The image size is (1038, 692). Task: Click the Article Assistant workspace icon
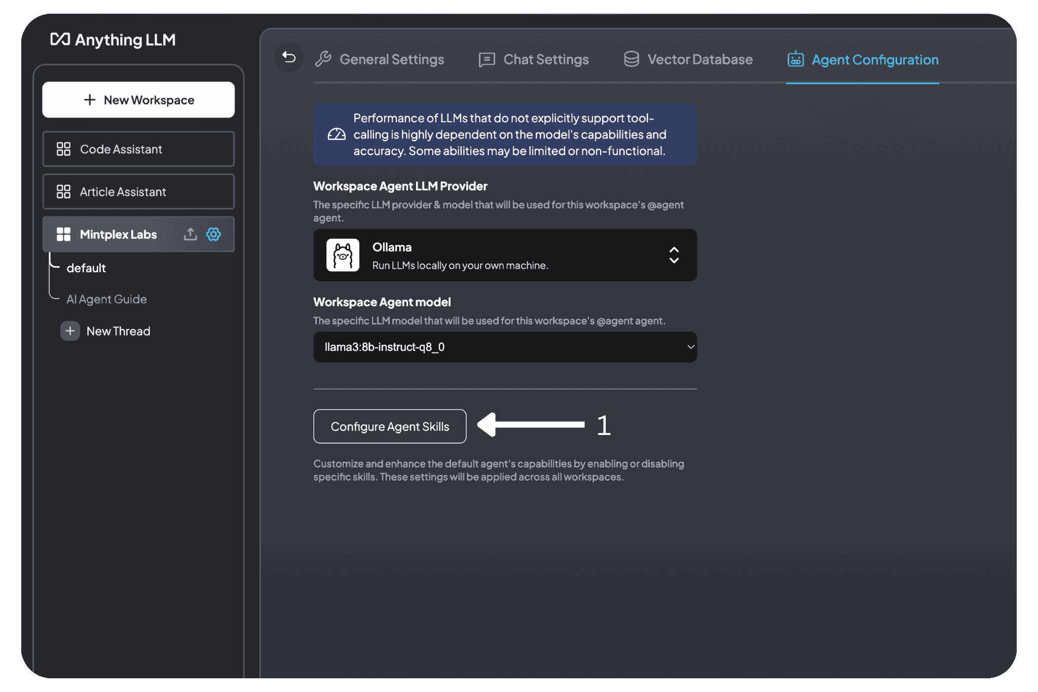click(62, 192)
